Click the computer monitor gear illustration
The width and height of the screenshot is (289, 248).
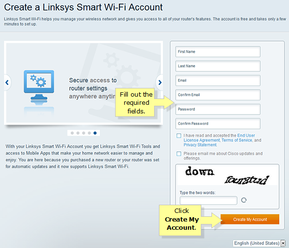39,87
